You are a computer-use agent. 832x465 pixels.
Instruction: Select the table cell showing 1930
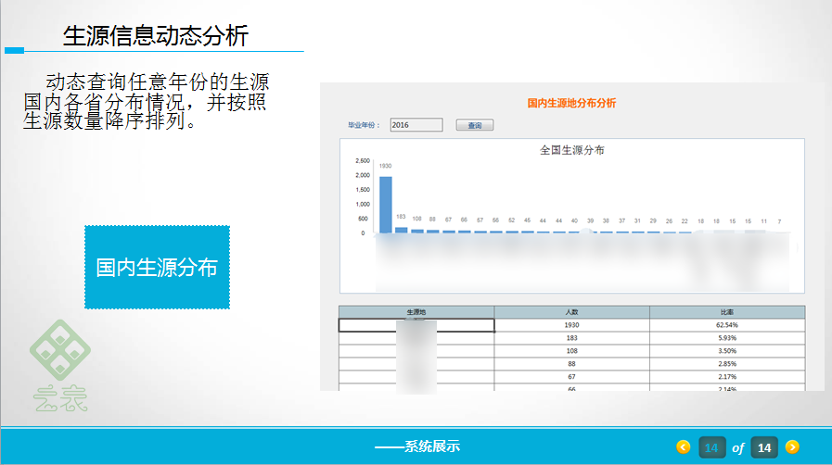click(571, 325)
